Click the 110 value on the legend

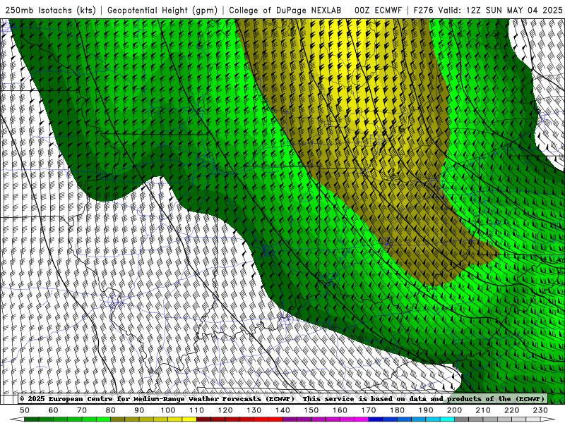pyautogui.click(x=197, y=410)
